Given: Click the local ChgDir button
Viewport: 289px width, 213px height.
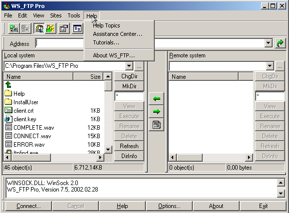Looking at the screenshot, I should 129,76.
